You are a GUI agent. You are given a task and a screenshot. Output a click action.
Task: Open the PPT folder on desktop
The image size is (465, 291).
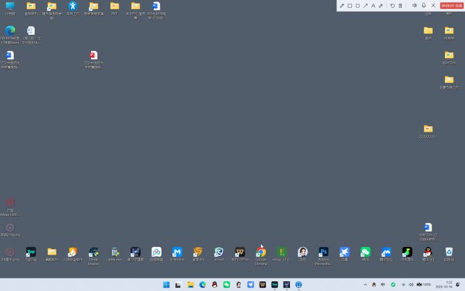point(114,8)
